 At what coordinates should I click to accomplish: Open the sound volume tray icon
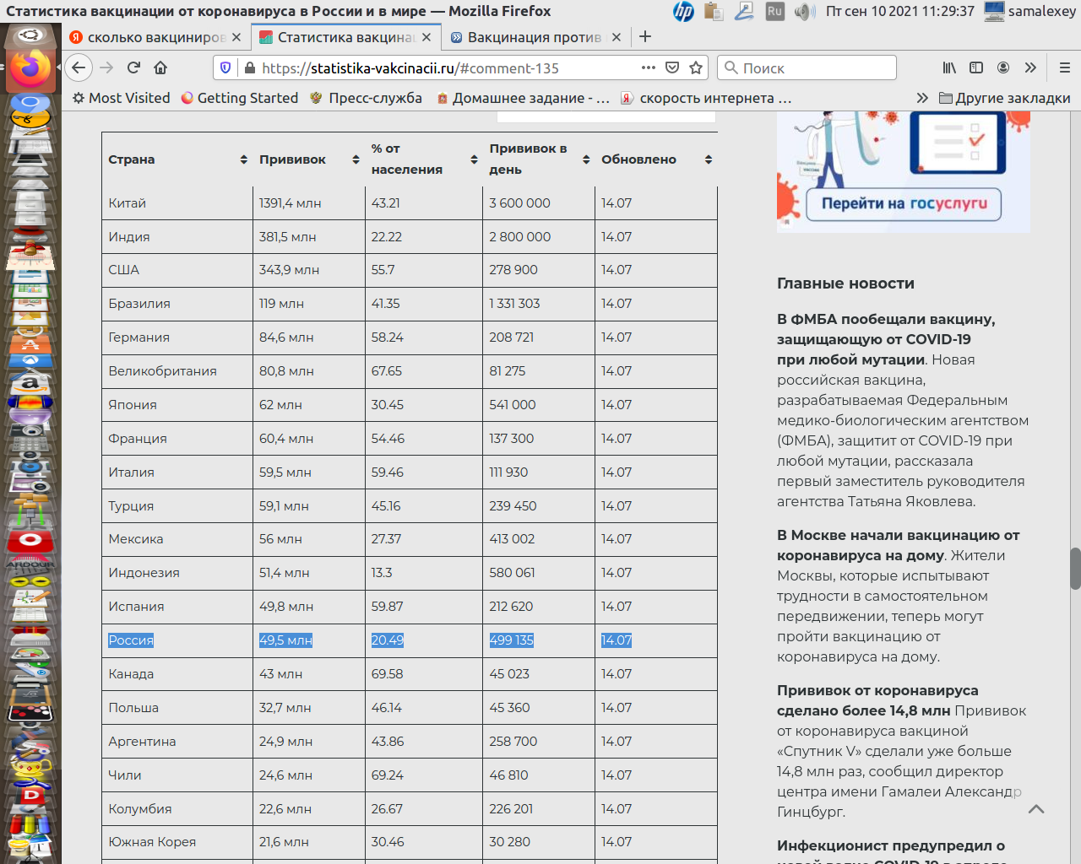click(804, 11)
